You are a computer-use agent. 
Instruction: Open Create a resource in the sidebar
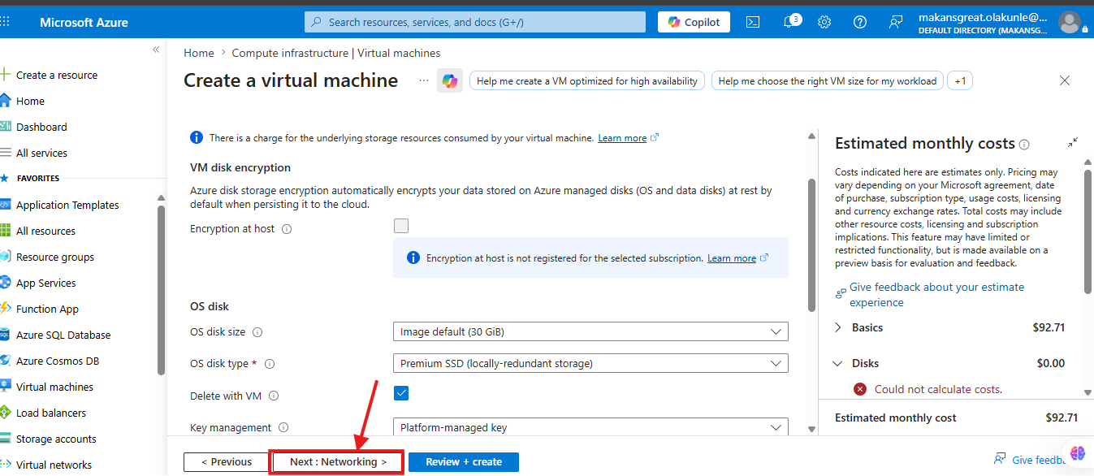point(57,75)
